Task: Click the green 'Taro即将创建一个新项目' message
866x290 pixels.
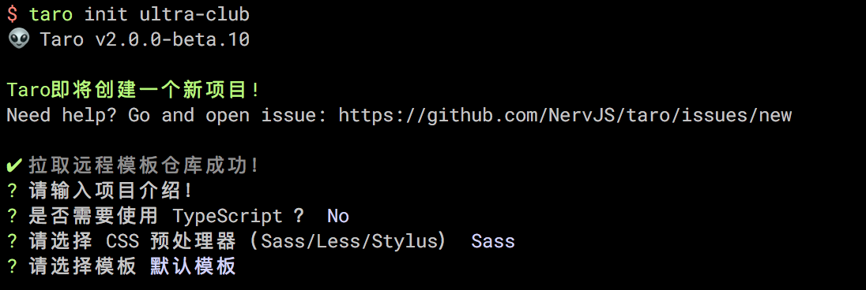Action: [134, 90]
